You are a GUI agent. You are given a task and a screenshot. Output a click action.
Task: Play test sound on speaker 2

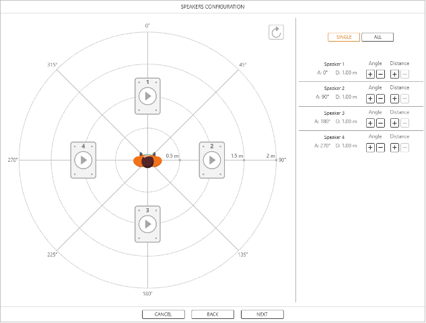point(212,160)
